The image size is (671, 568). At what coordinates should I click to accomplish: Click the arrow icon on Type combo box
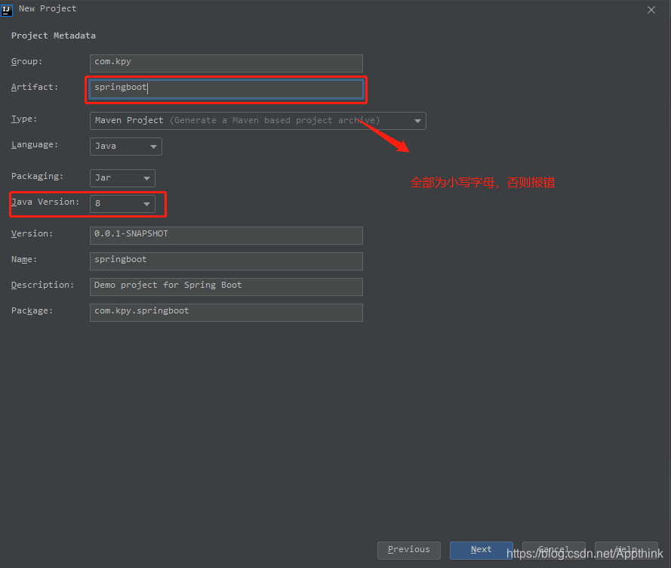pos(417,121)
